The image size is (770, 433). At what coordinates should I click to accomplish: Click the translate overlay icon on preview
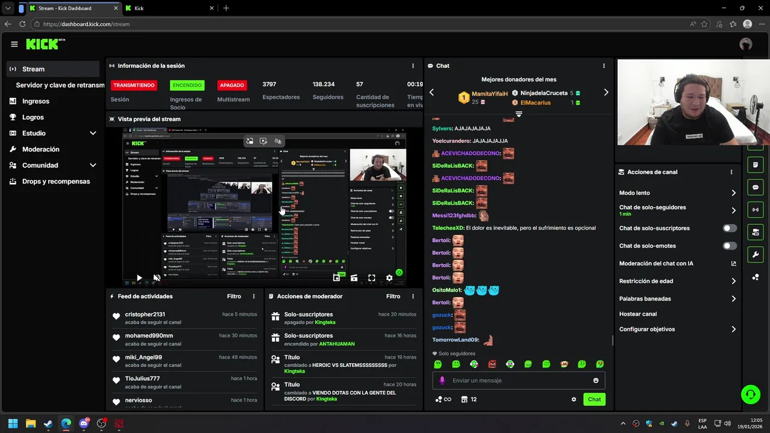tap(278, 141)
